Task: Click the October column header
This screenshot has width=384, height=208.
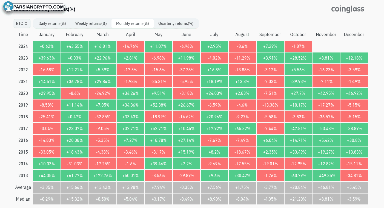Action: (298, 34)
